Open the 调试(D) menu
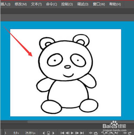Screen dimensions: 134x135 (x=83, y=4)
